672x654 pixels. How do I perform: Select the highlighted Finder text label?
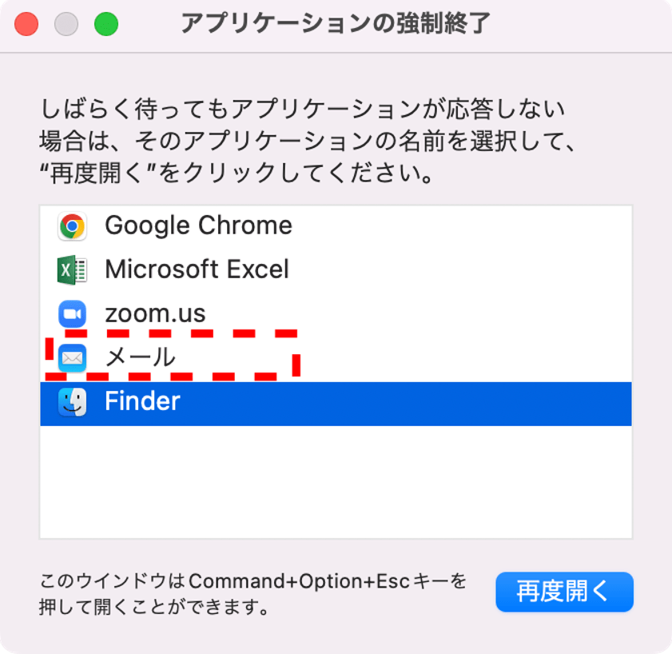142,401
